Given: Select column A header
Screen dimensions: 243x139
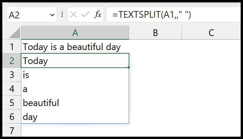Looking at the screenshot, I should tap(75, 33).
